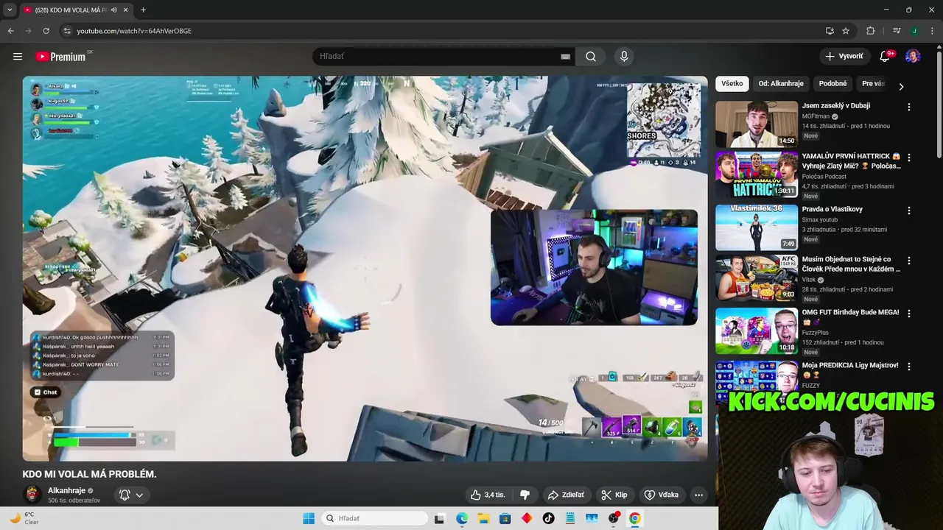Open Chrome profile J avatar
943x530 pixels.
(x=914, y=31)
